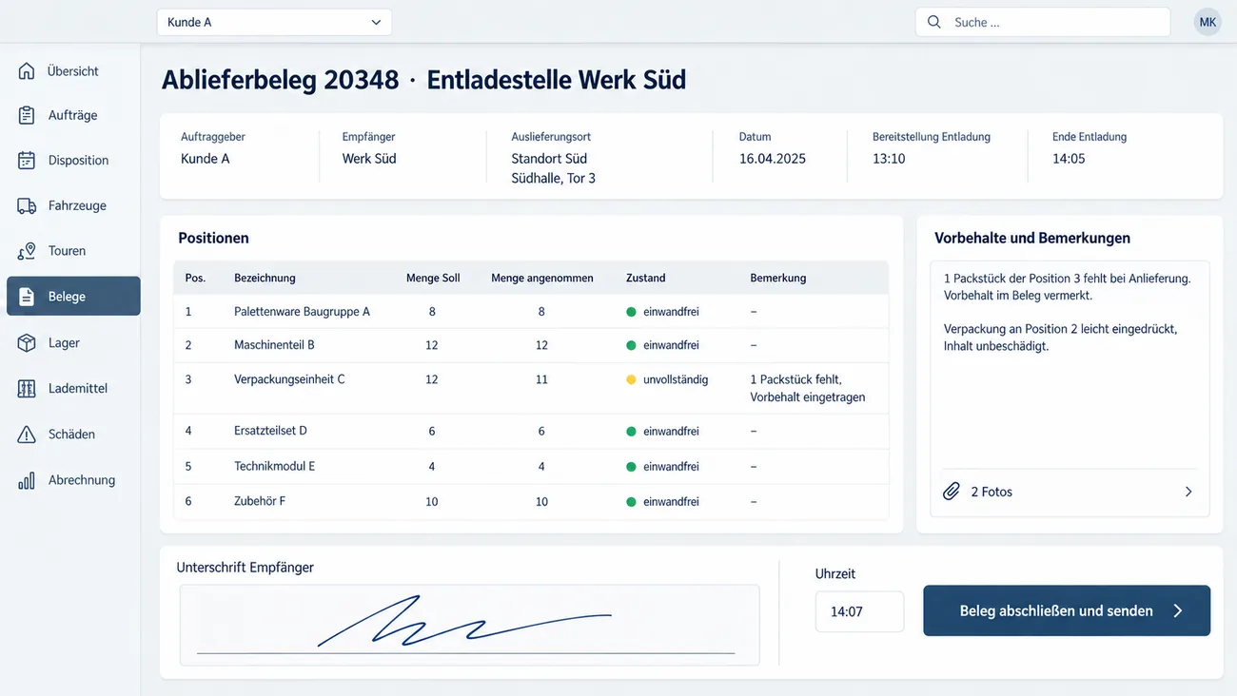Click Südhalle, Tor 3 location text
1237x696 pixels.
554,178
